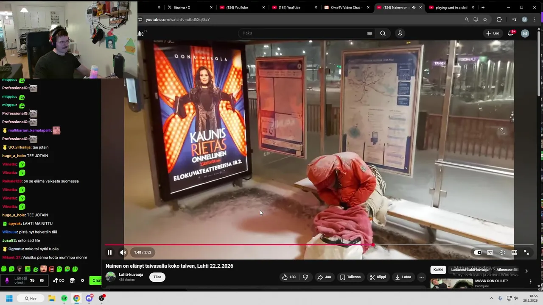Open the emoji picker in chat input
This screenshot has height=305, width=543.
point(42,280)
